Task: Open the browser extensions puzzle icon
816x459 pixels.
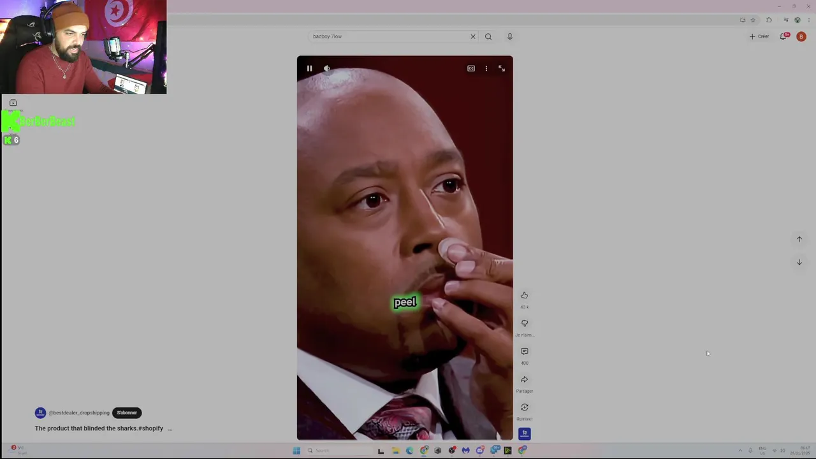Action: (769, 20)
